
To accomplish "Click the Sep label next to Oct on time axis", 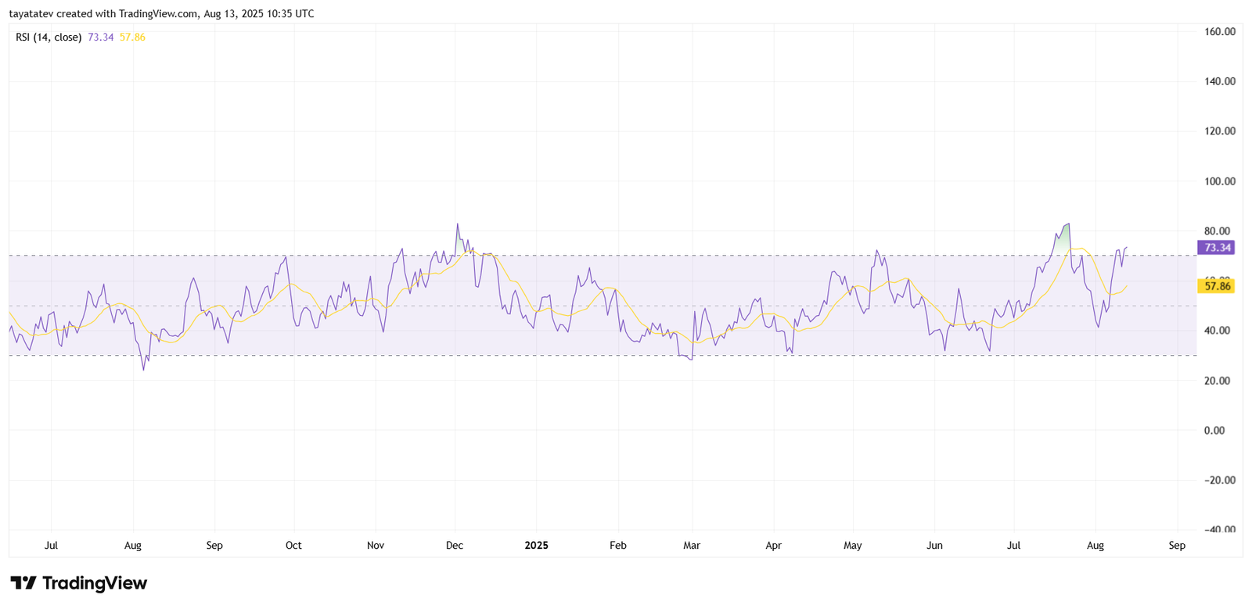I will coord(214,546).
